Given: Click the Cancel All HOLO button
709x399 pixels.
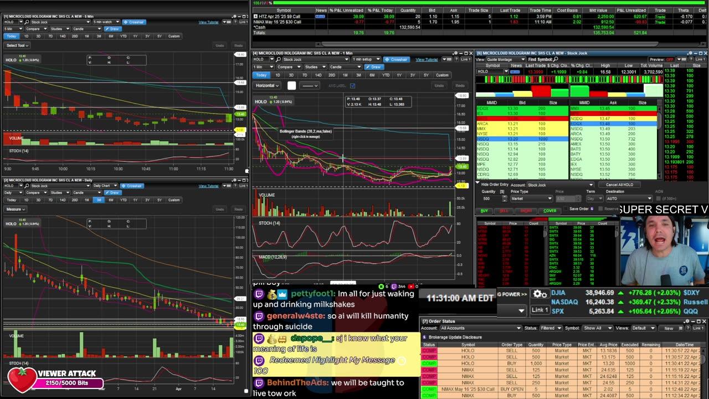Looking at the screenshot, I should (x=619, y=185).
